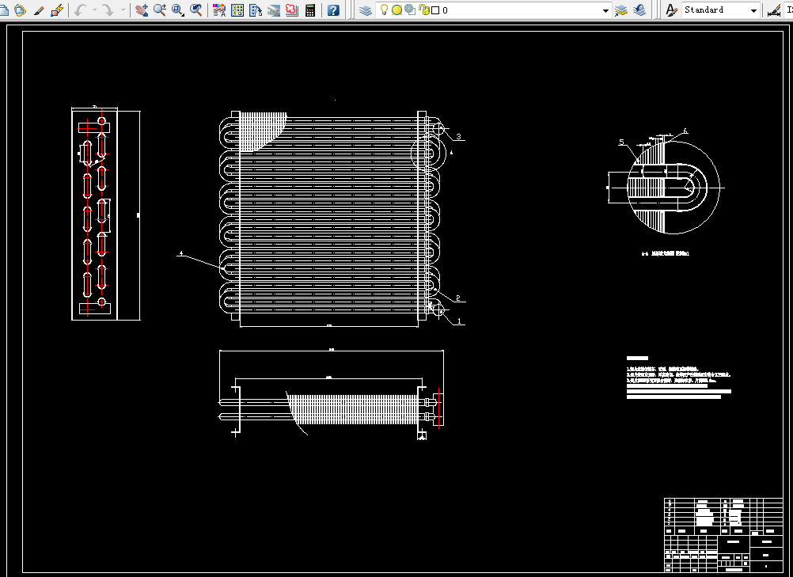Open Help with the question mark icon
The height and width of the screenshot is (577, 793).
point(333,10)
